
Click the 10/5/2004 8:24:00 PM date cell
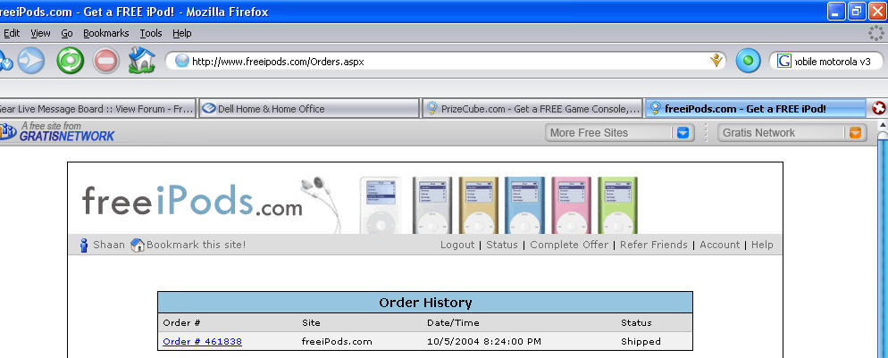point(484,342)
